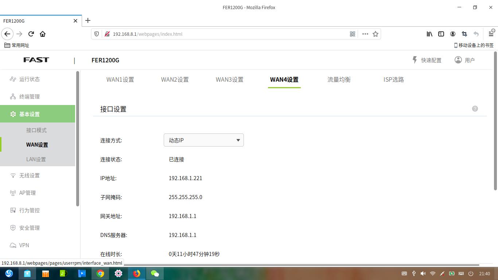
Task: Open WeChat from the taskbar
Action: (x=155, y=273)
